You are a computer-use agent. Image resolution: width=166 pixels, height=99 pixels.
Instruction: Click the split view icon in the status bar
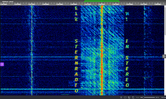click(x=125, y=97)
